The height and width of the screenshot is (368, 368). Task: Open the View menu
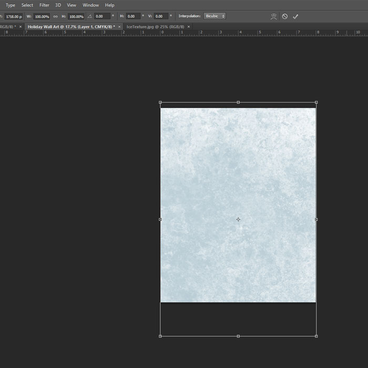(71, 5)
